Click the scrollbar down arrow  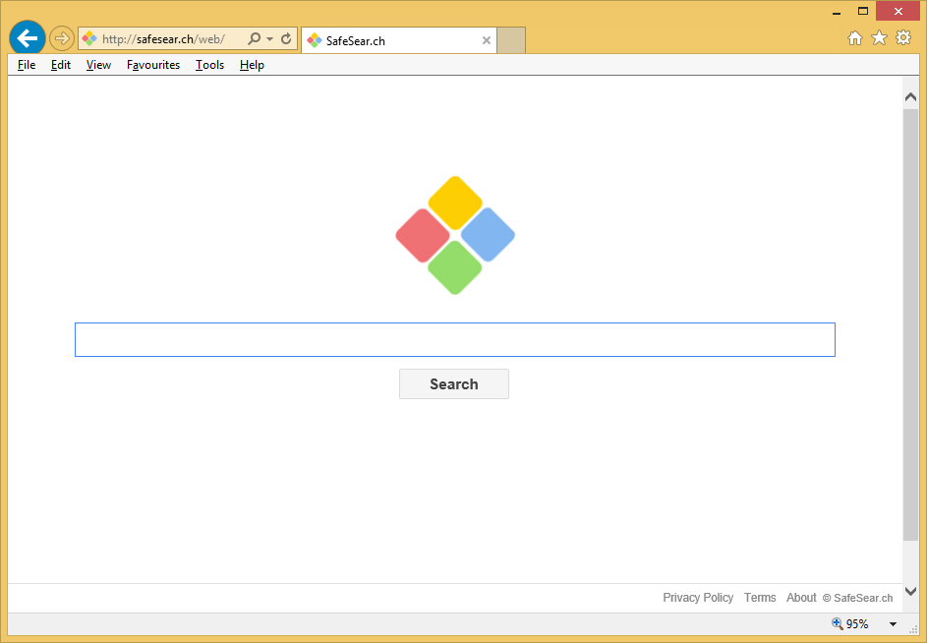click(x=910, y=591)
